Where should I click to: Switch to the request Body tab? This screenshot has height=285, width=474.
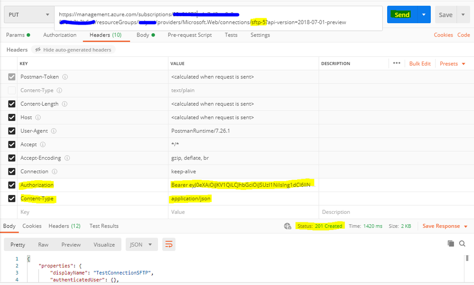point(146,35)
